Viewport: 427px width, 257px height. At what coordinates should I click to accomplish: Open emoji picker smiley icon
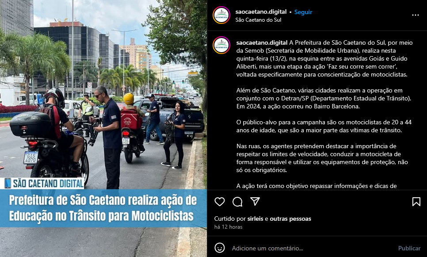pos(220,248)
